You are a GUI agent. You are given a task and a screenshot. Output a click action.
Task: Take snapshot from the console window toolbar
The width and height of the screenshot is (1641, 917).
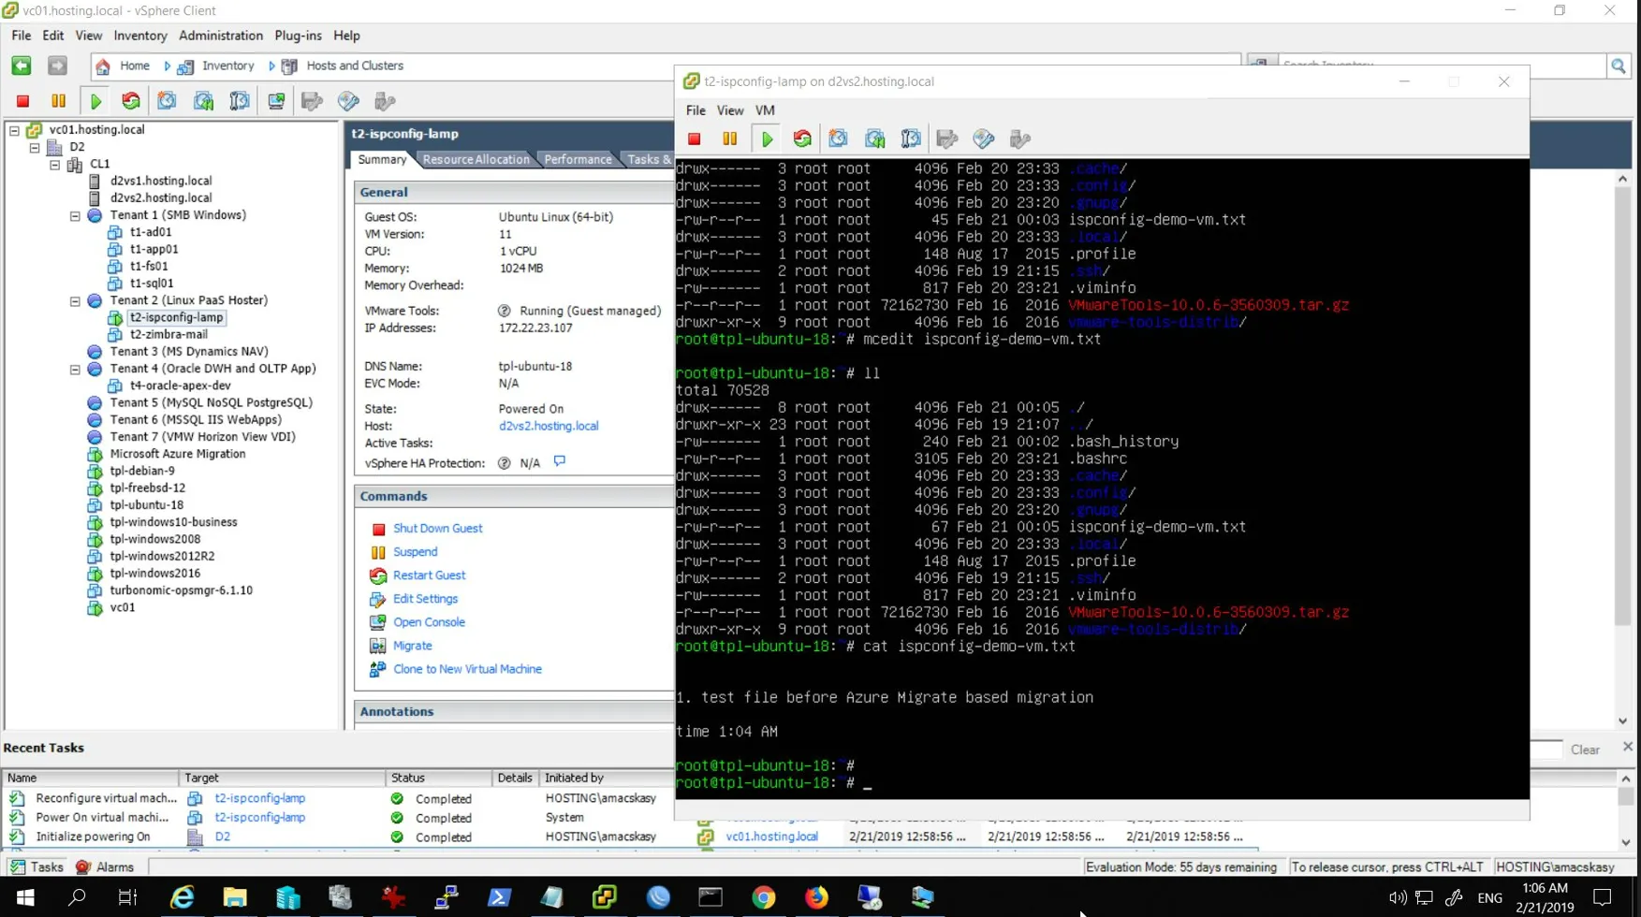tap(838, 138)
